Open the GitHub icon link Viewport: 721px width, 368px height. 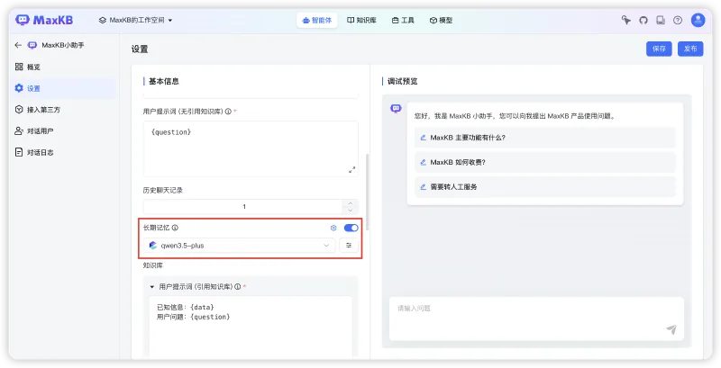click(x=643, y=20)
